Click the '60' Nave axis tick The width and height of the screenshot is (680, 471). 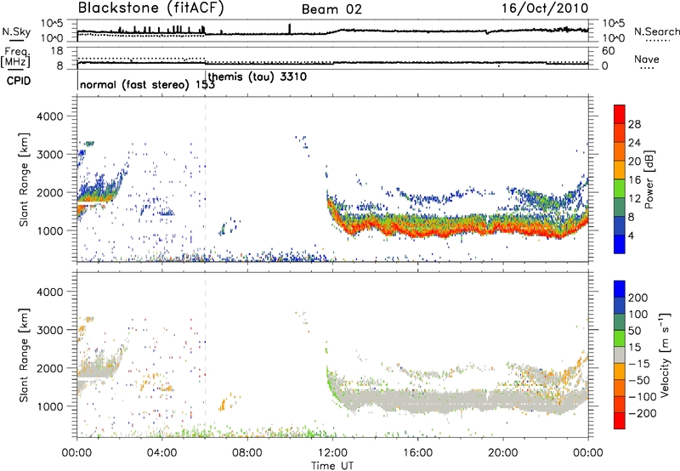pos(608,51)
